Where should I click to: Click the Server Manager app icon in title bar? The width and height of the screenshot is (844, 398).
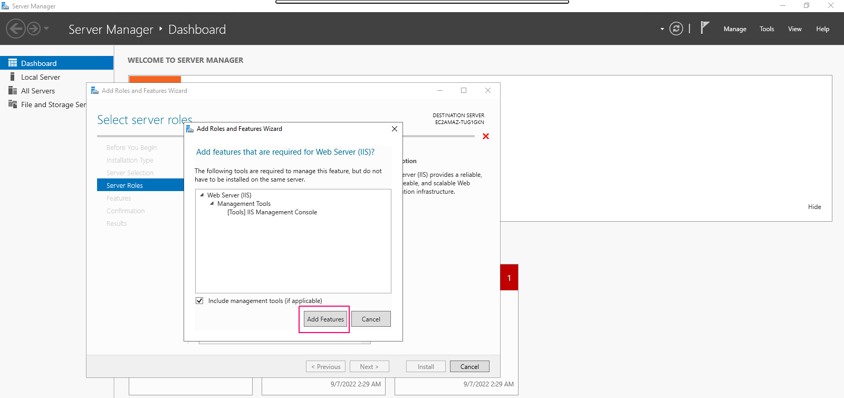pyautogui.click(x=5, y=6)
